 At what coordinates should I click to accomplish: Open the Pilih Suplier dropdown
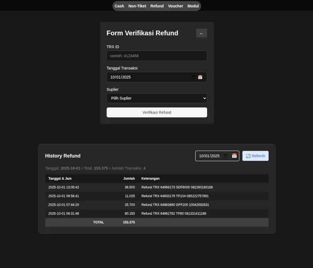(156, 98)
